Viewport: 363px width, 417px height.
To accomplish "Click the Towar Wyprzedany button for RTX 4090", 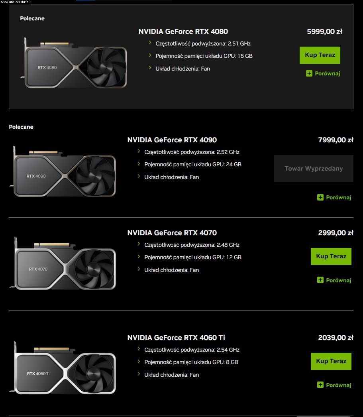I will pyautogui.click(x=314, y=169).
